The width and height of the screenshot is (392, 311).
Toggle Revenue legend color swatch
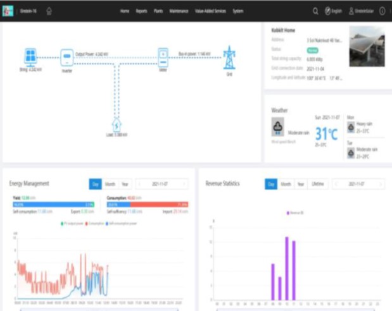[x=288, y=213]
